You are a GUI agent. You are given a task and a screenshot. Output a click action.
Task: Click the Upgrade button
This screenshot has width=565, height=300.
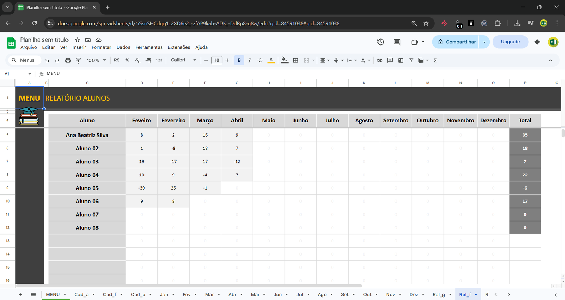coord(510,42)
